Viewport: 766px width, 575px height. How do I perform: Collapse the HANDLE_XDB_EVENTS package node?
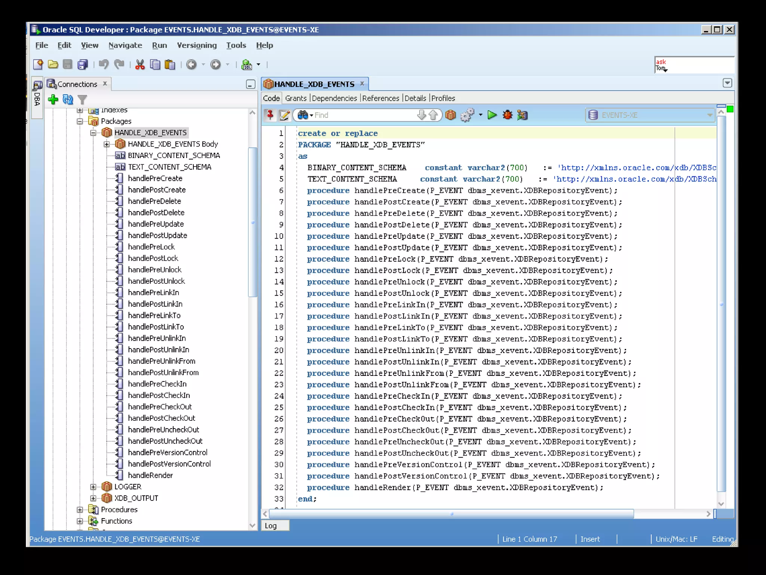pos(93,133)
